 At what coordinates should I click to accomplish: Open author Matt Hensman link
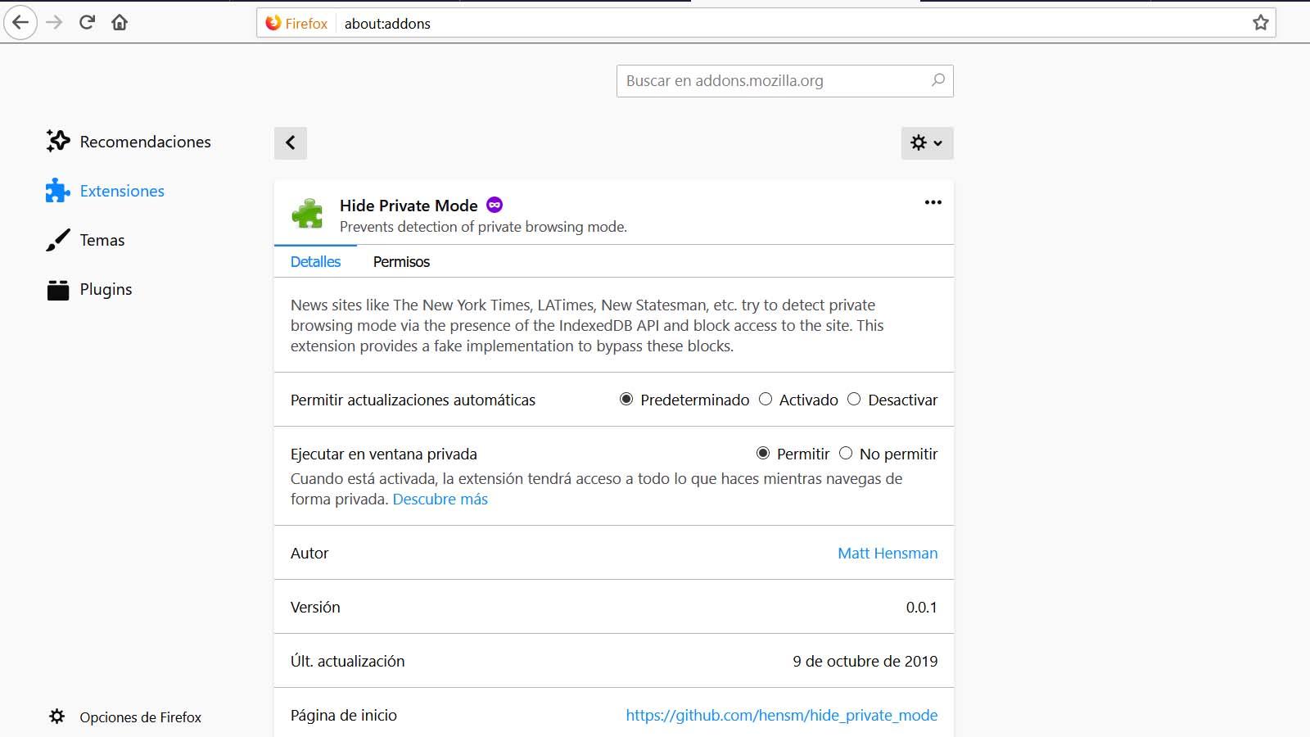[x=888, y=554]
